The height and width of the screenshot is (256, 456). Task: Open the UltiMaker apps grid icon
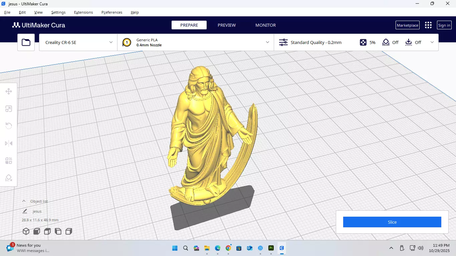coord(428,25)
